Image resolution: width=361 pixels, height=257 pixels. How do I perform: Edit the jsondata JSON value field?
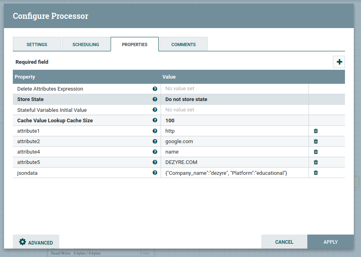click(234, 172)
